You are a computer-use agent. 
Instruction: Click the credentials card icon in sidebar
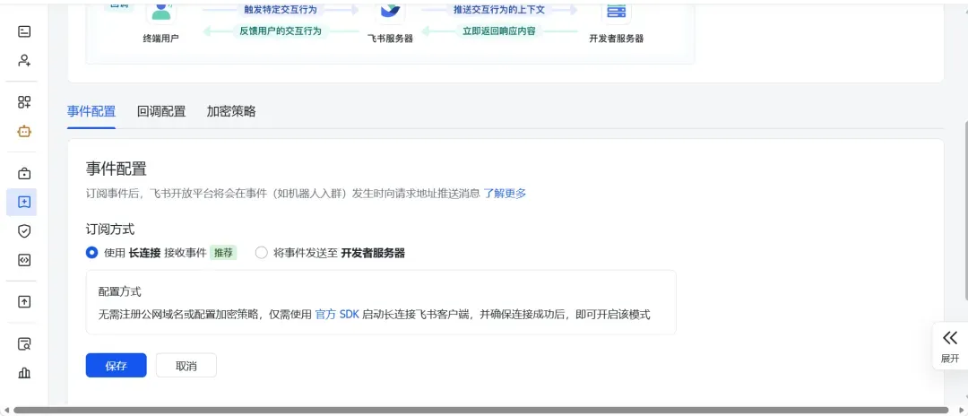click(24, 31)
